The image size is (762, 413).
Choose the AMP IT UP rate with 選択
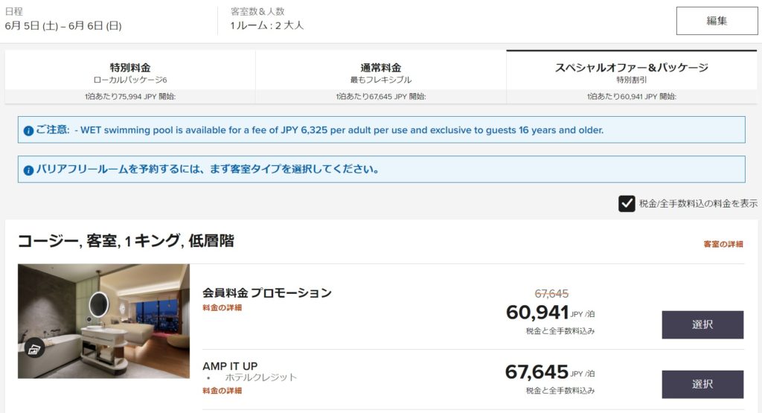pyautogui.click(x=702, y=384)
